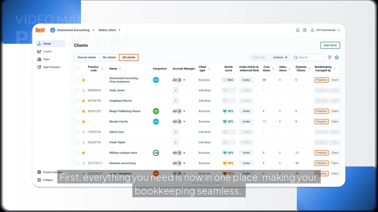Set Brooks Family bookkeeping to Practice
This screenshot has width=378, height=212.
(322, 121)
